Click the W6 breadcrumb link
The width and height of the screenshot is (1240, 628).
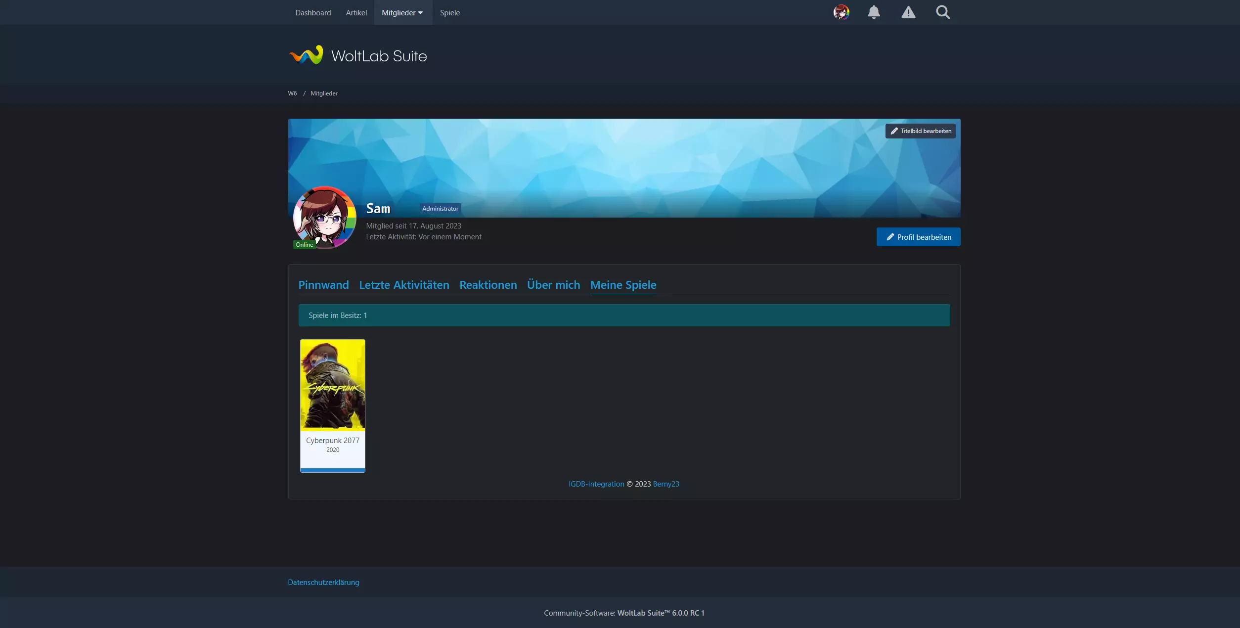point(292,93)
